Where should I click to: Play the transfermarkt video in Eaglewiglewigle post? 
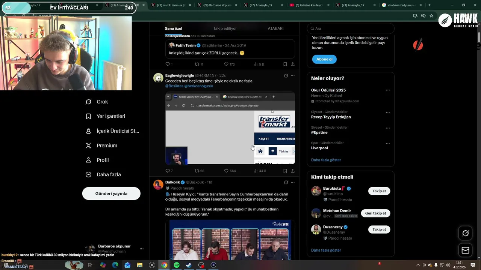pos(230,128)
